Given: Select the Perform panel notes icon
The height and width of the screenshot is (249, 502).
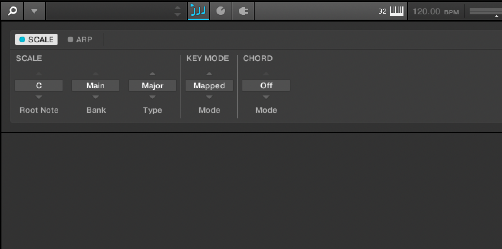Looking at the screenshot, I should (198, 11).
